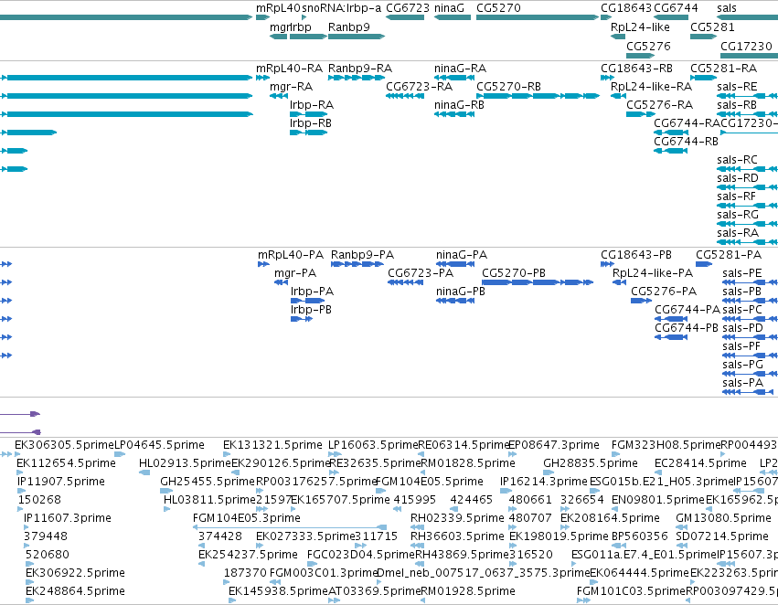This screenshot has height=605, width=778.
Task: Select the RH02339.5prime EST
Action: click(417, 527)
